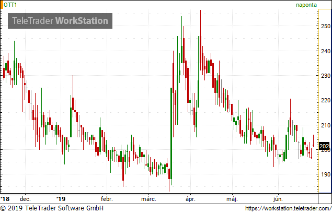Viewport: 332px width, 213px height.
Task: Click the dec. date axis label
Action: (25, 199)
